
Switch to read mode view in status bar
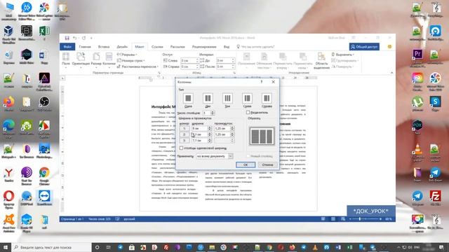pos(323,219)
